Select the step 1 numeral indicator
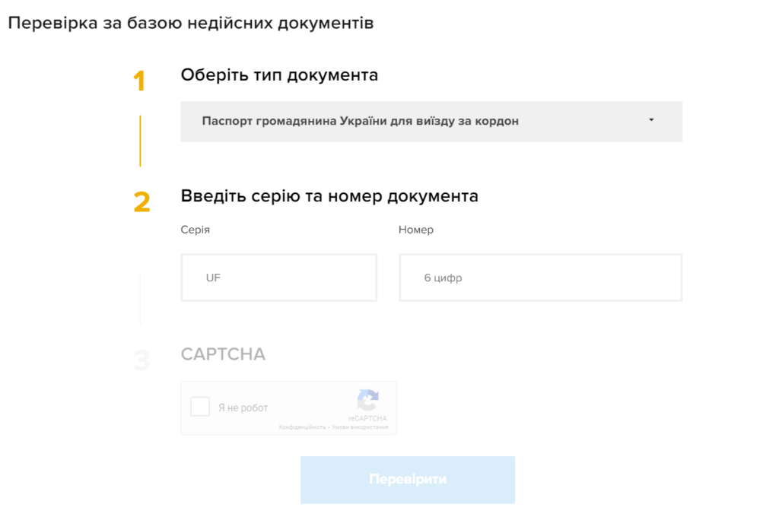This screenshot has height=514, width=779. [x=140, y=81]
